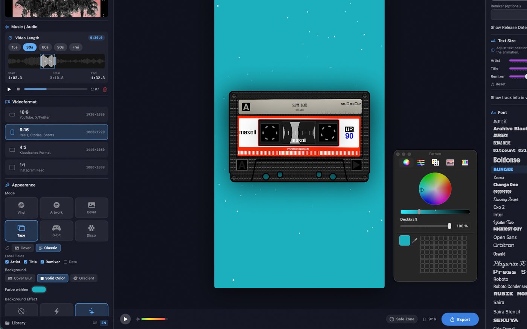Image resolution: width=527 pixels, height=329 pixels.
Task: Disable background effects with the crossed-circle option
Action: [x=21, y=311]
